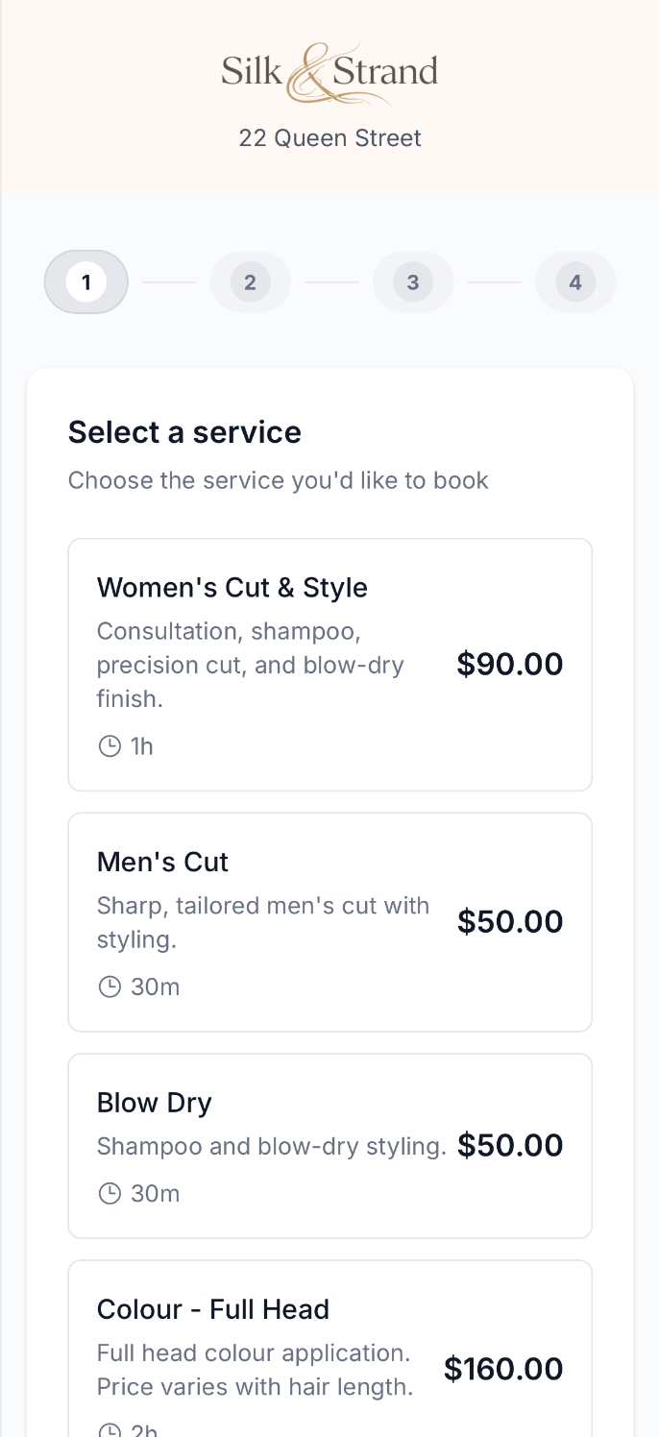Click the $160.00 price label
This screenshot has width=659, height=1437.
(503, 1369)
